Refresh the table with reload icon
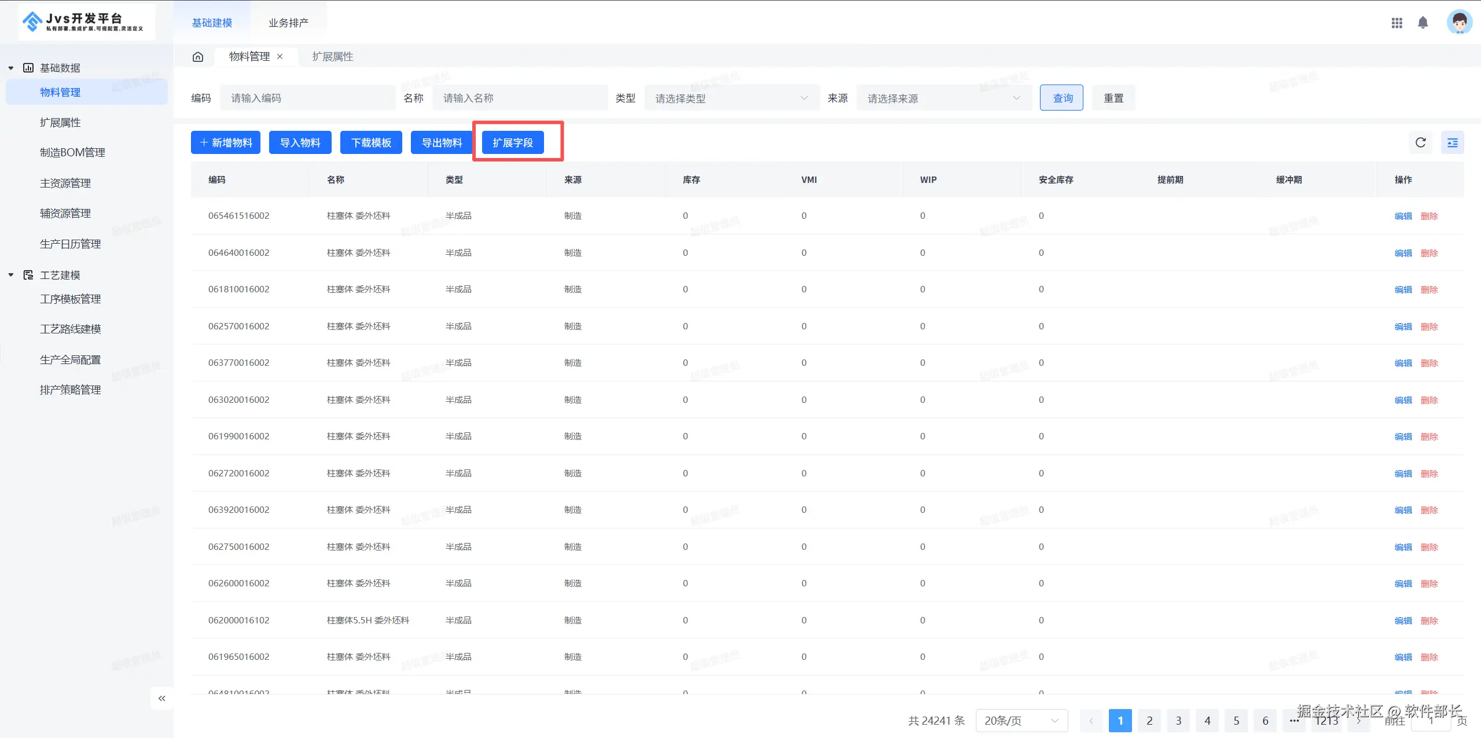The width and height of the screenshot is (1481, 738). coord(1420,142)
